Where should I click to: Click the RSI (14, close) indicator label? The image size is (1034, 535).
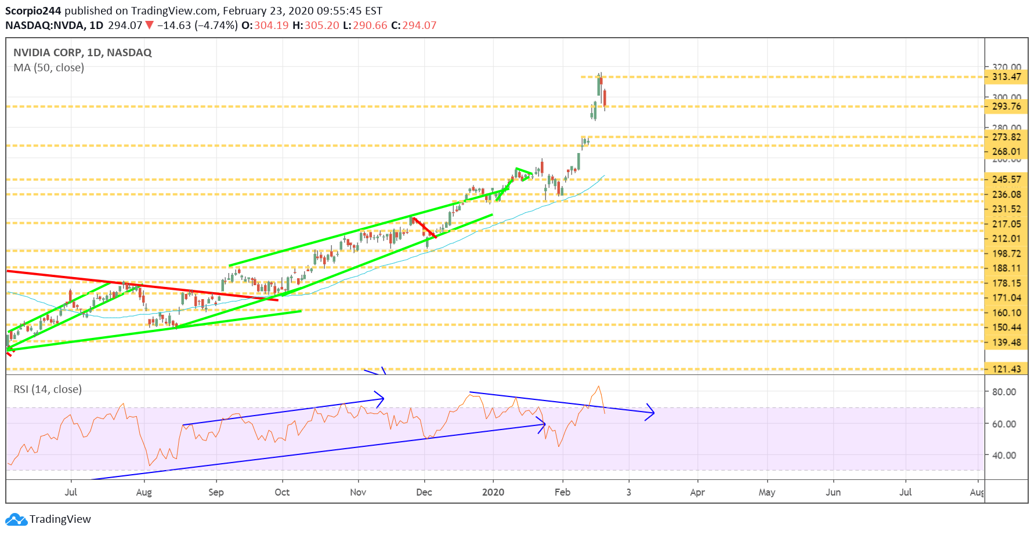coord(48,390)
